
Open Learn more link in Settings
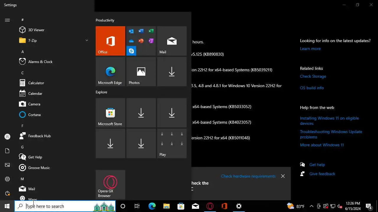tap(310, 49)
